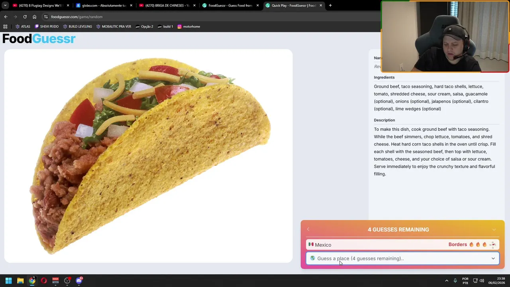Open a new browser tab
This screenshot has width=510, height=287.
(330, 6)
